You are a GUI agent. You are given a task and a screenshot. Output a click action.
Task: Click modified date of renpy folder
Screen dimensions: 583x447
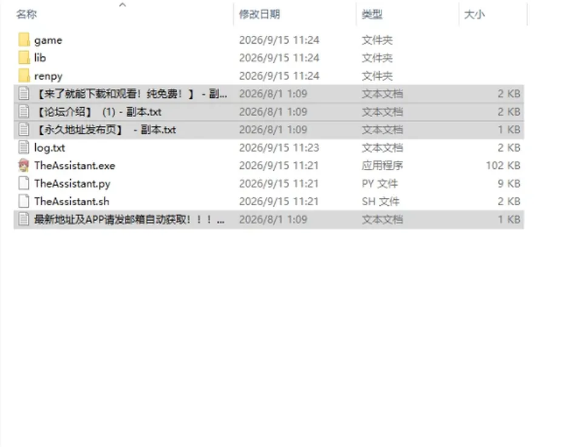point(279,75)
